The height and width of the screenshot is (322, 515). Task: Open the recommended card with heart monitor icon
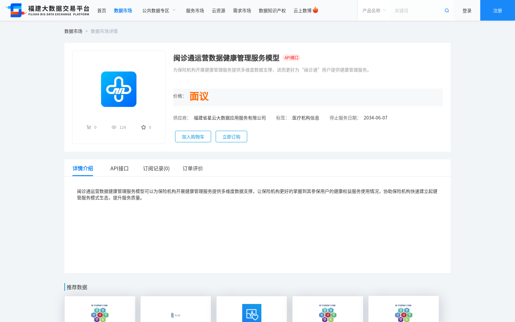click(252, 309)
